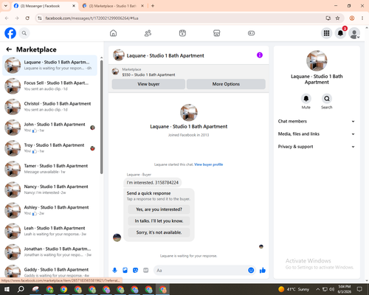Viewport: 369px width, 295px height.
Task: Open the Focus Sell conversation
Action: coord(49,86)
